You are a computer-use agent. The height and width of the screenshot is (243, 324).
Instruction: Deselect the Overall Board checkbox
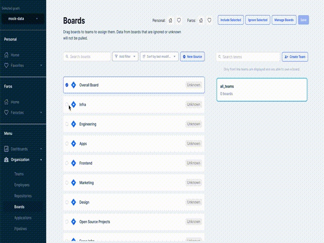click(x=67, y=85)
